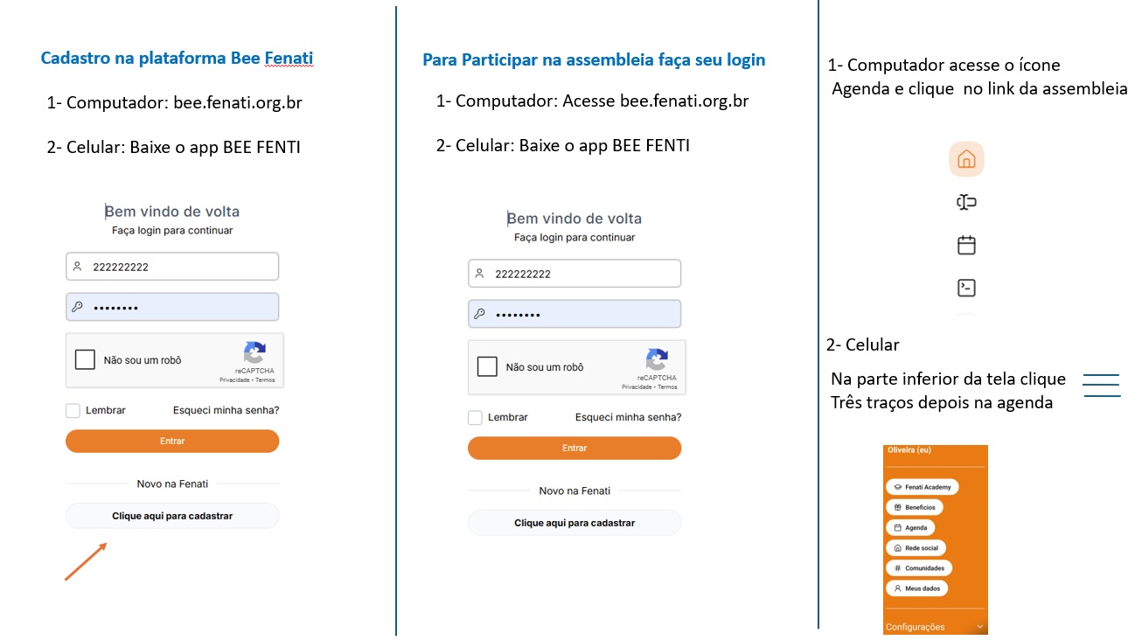Click the reCAPTCHA logo in the registration form
Viewport: 1142px width, 640px height.
[254, 353]
